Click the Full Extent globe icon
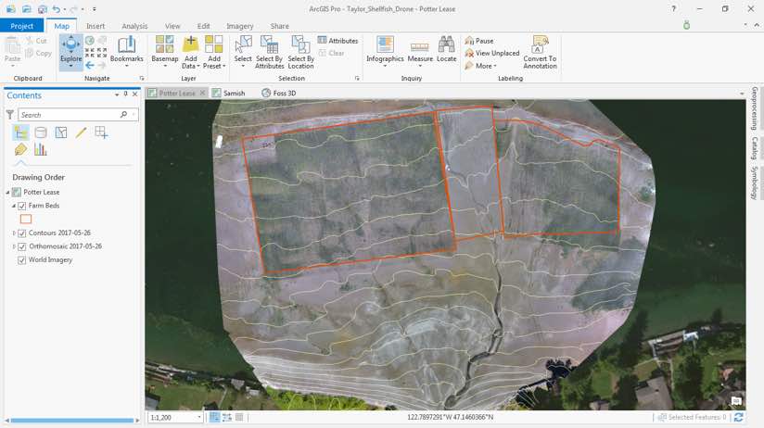Viewport: 764px width, 428px height. 90,41
